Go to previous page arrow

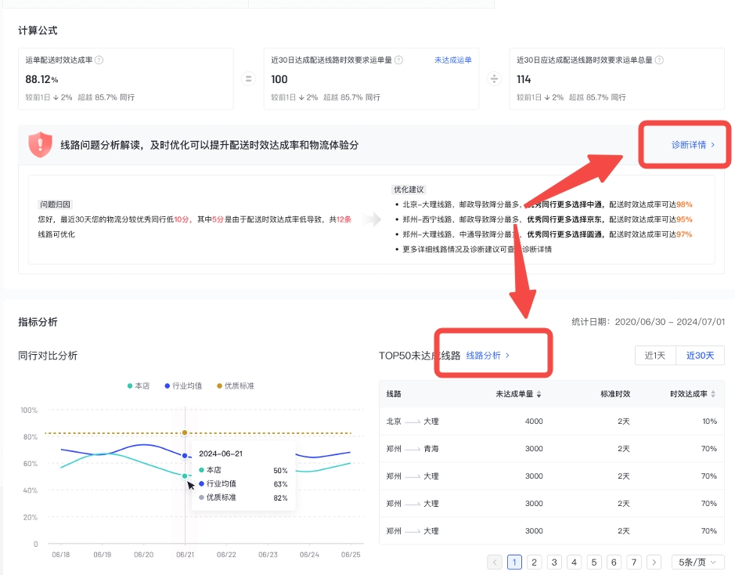tap(495, 562)
